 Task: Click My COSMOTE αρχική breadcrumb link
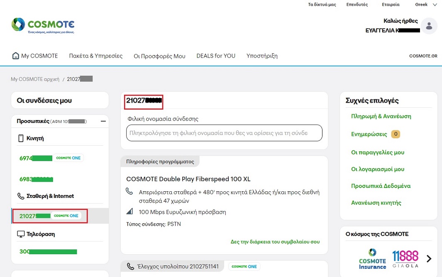click(35, 79)
